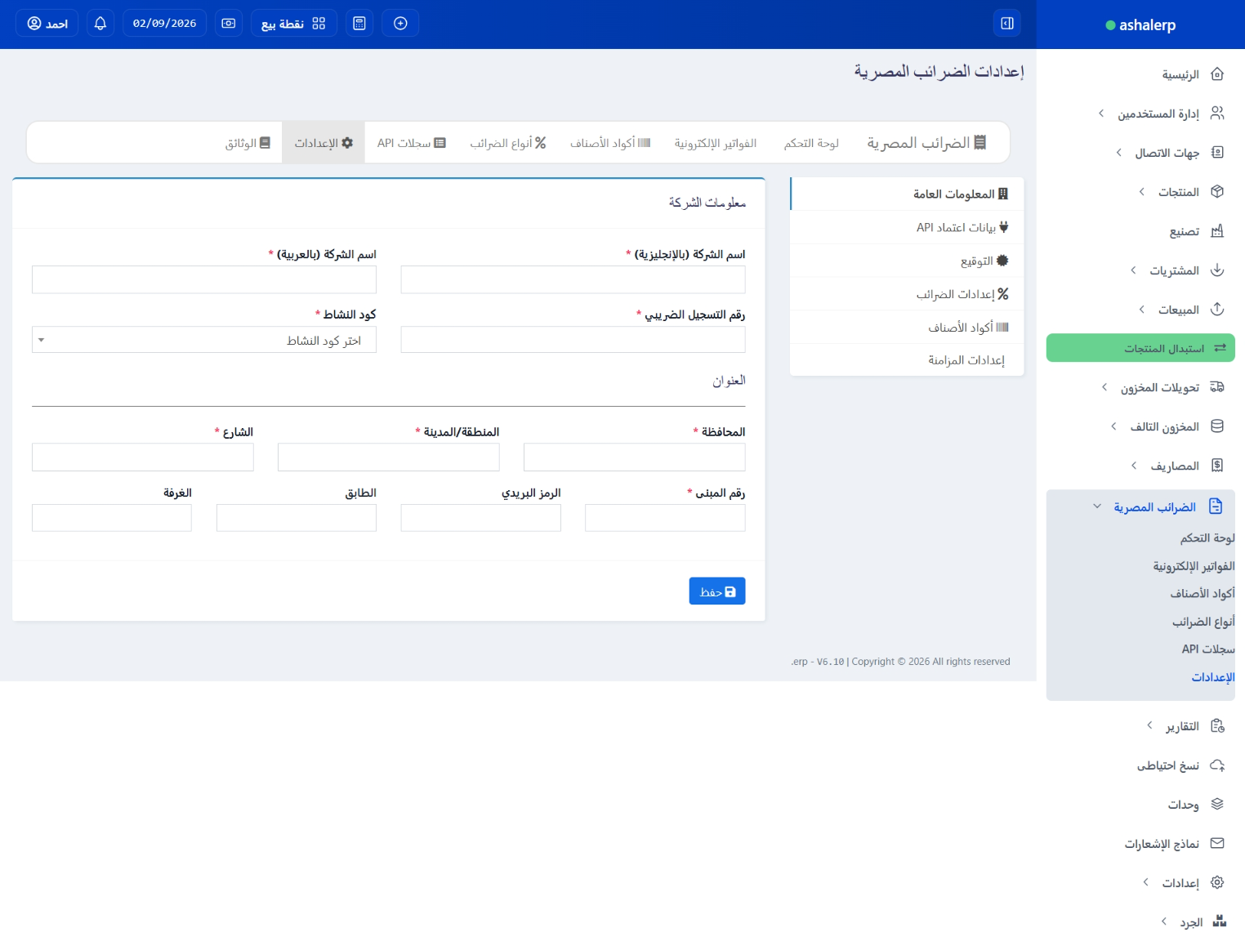Switch to أنواع الضرائب tab

click(507, 143)
